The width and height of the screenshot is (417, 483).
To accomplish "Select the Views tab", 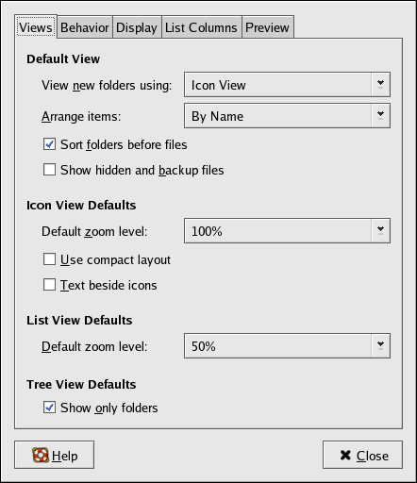I will (36, 26).
